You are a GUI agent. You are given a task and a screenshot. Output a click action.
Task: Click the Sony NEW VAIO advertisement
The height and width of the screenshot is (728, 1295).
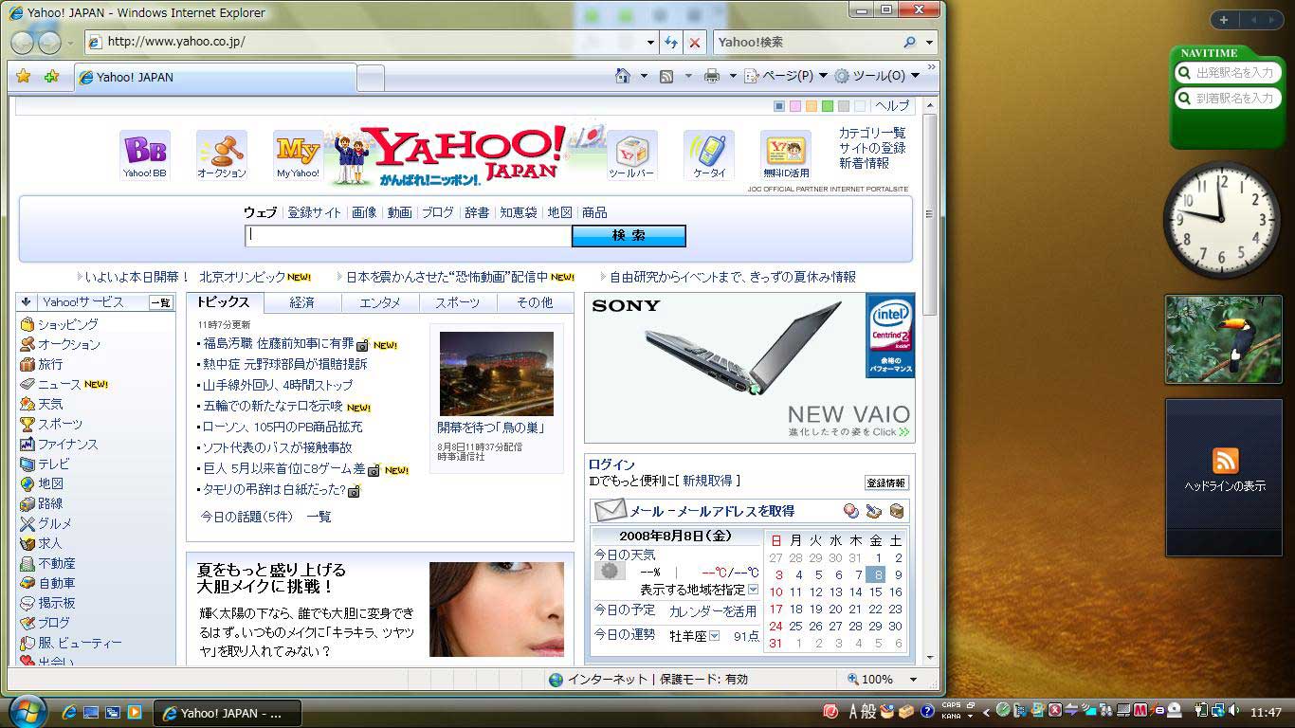coord(749,368)
